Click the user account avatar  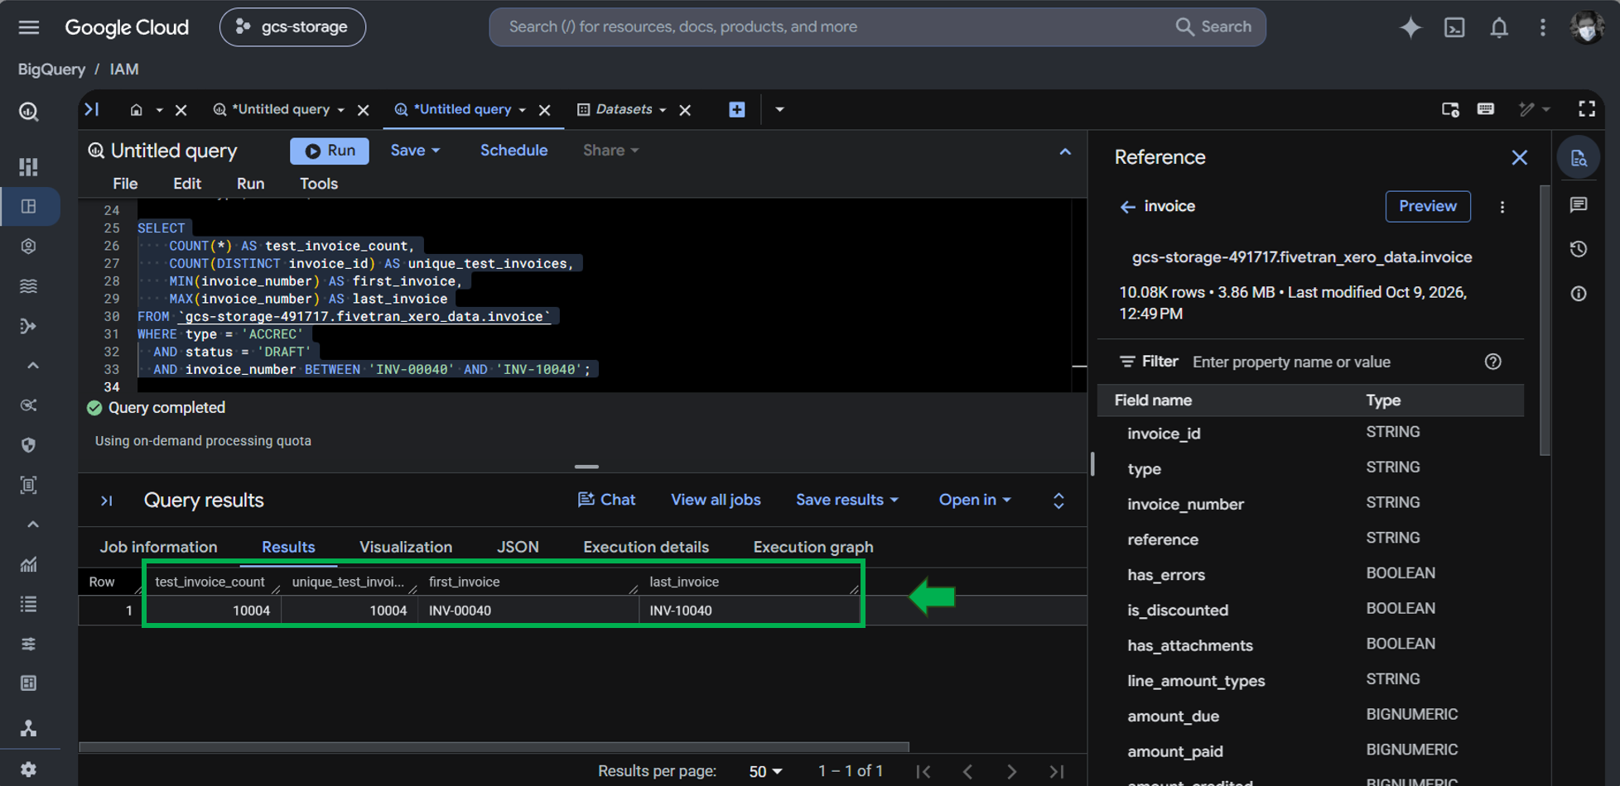(1587, 27)
